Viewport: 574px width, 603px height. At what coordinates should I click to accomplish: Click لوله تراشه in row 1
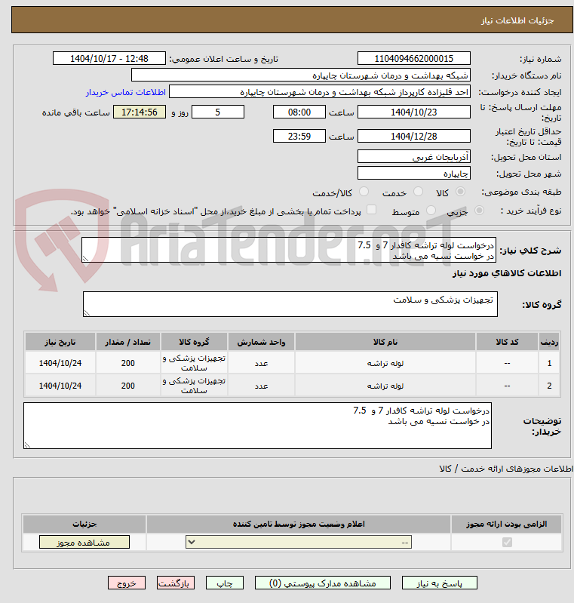(385, 363)
